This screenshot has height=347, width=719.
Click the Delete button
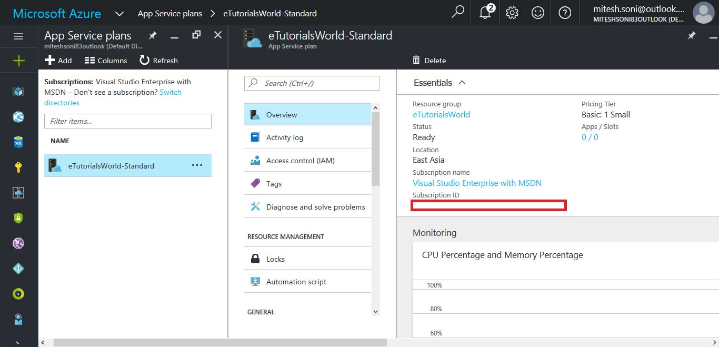click(x=429, y=61)
